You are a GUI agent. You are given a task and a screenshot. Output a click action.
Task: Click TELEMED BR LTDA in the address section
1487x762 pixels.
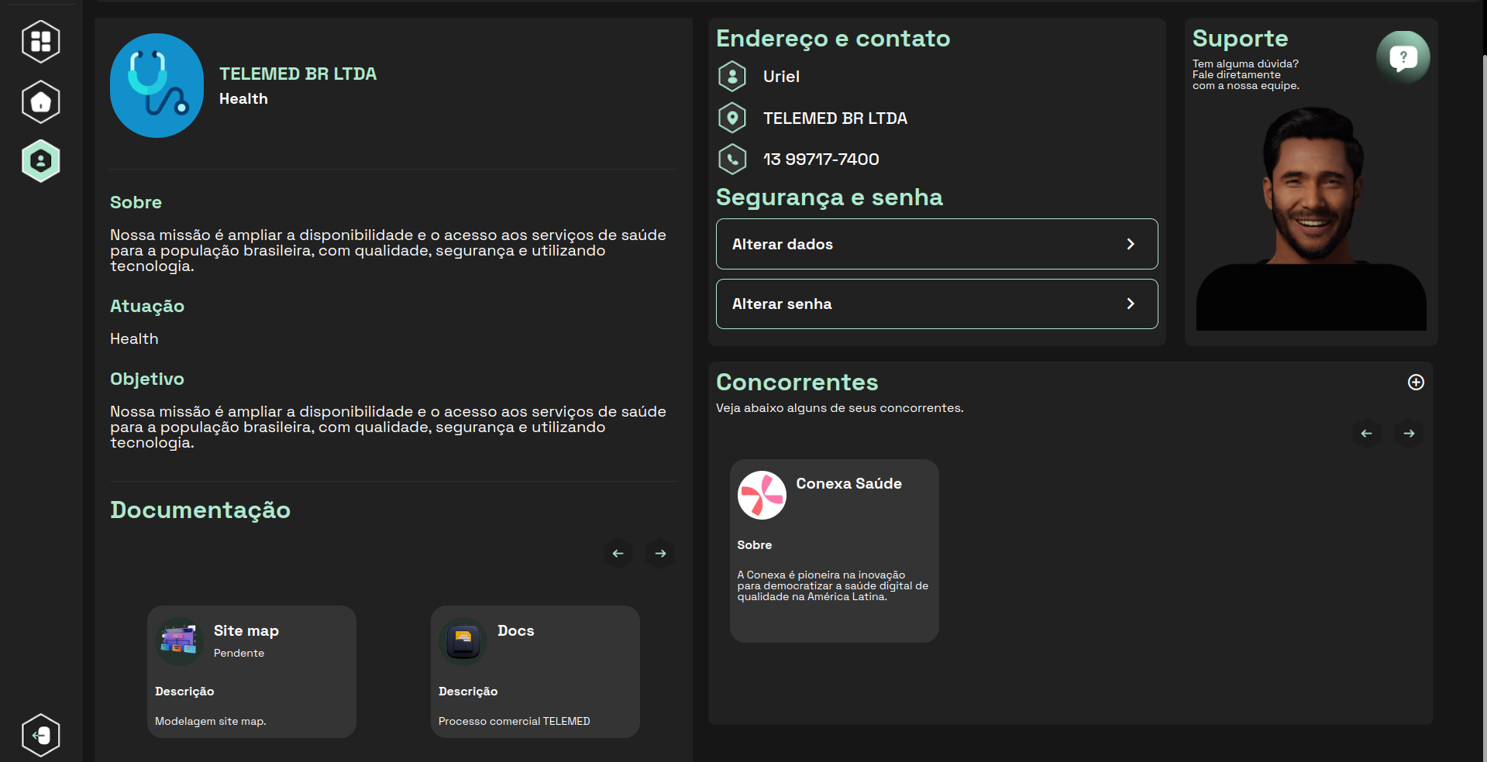(835, 118)
